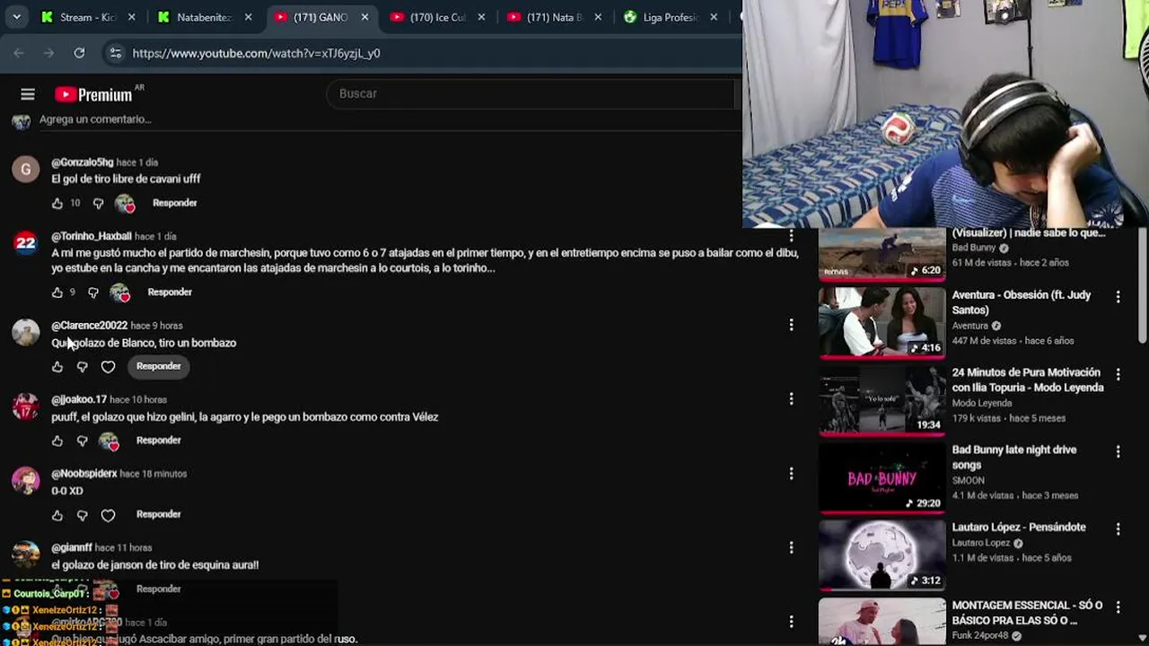
Task: Go back with the browser back arrow
Action: coord(19,53)
